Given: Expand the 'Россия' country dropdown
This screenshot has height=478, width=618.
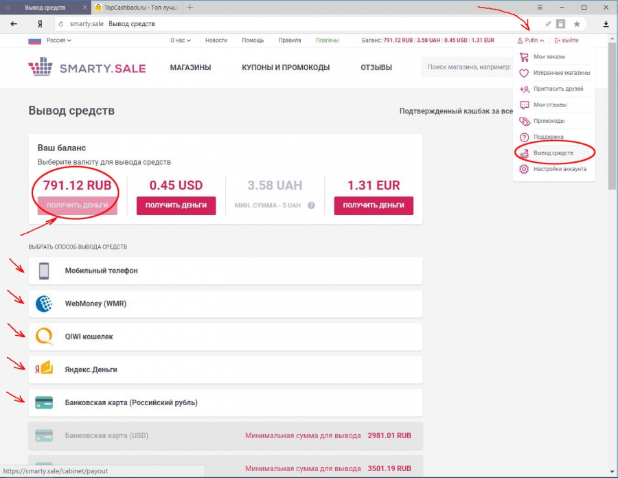Looking at the screenshot, I should (59, 41).
